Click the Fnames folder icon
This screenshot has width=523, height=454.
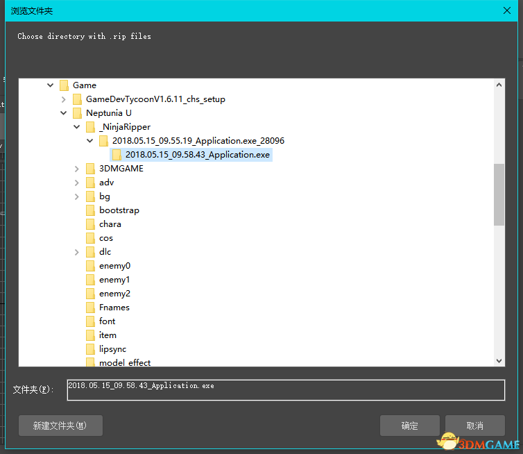click(90, 308)
